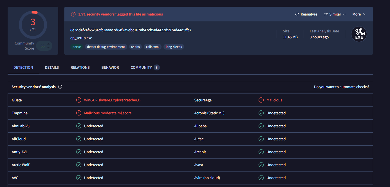The image size is (390, 187).
Task: Click the EXE file type icon
Action: pyautogui.click(x=359, y=34)
